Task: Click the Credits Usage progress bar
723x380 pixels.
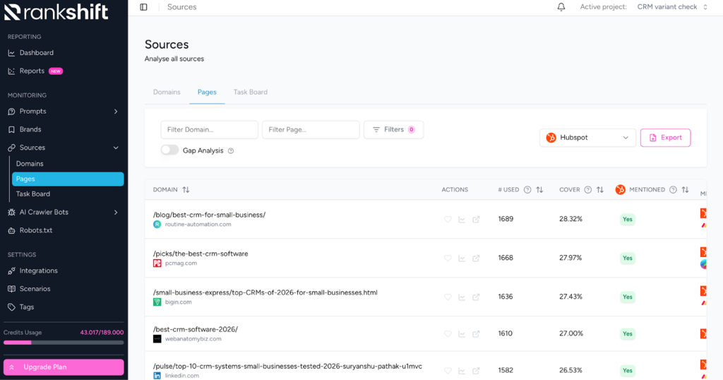Action: pyautogui.click(x=64, y=343)
